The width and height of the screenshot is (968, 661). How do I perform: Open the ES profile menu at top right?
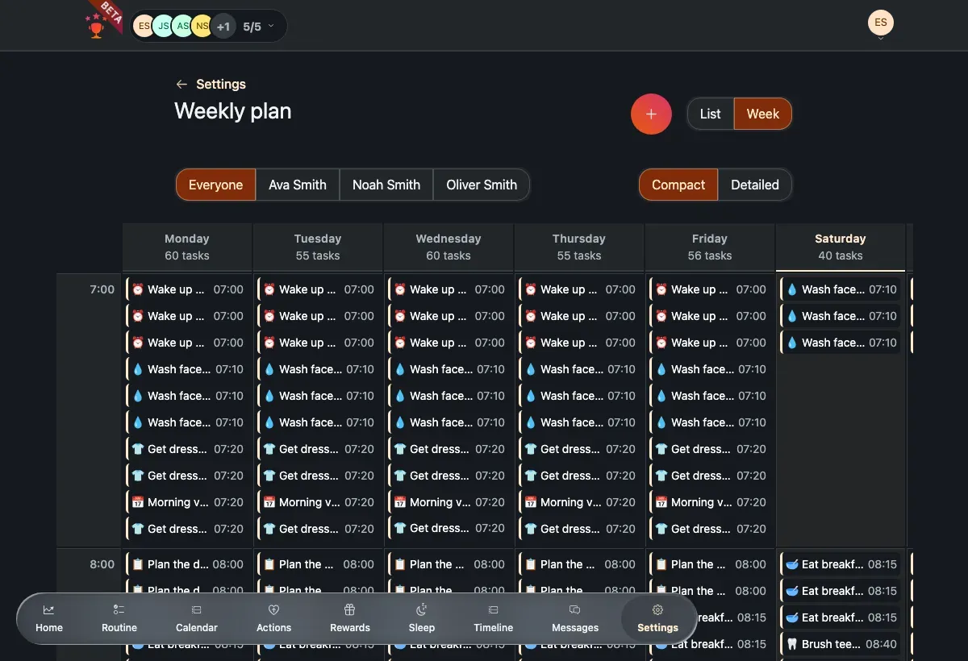(881, 23)
